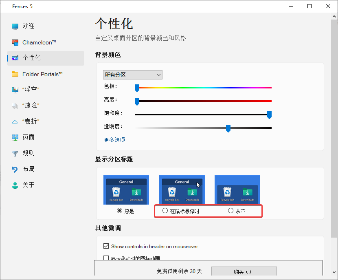Expand the 所有分区 dropdown
Image resolution: width=338 pixels, height=280 pixels.
133,75
